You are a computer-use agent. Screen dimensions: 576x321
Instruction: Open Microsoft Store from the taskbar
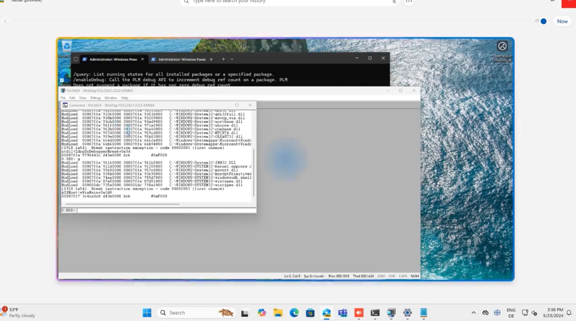coord(310,313)
